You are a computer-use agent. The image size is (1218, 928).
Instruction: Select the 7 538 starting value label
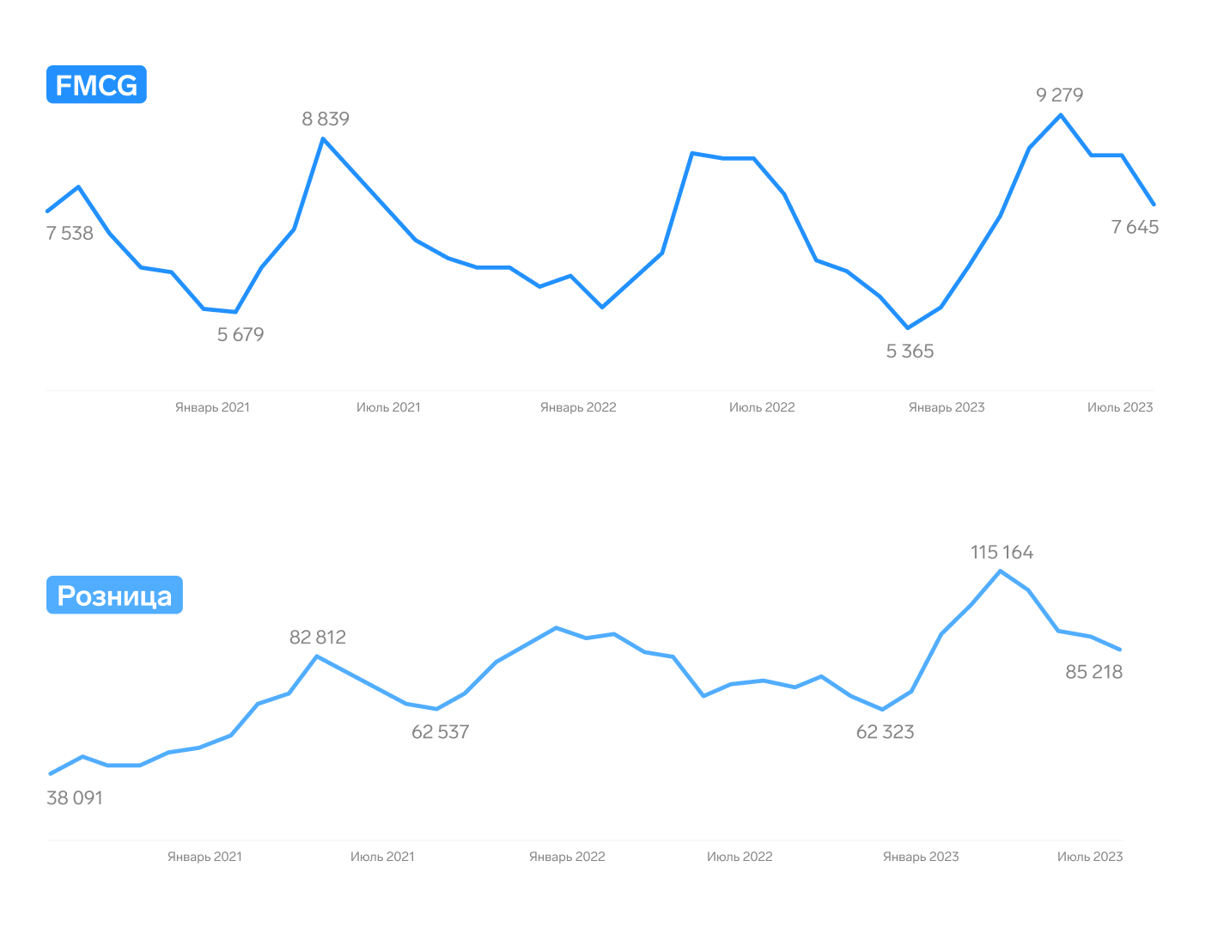click(x=70, y=233)
